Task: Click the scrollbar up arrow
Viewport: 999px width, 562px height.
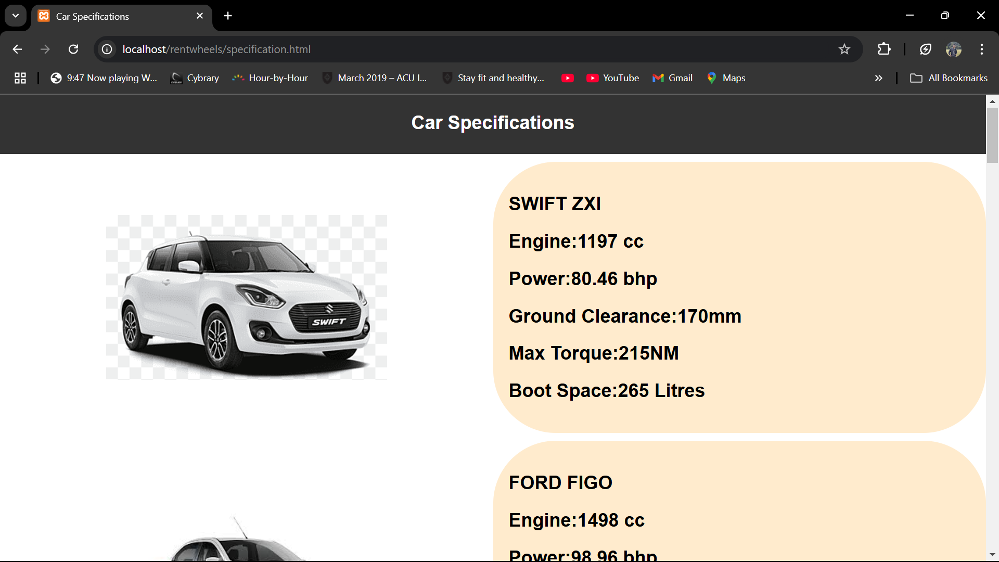Action: click(992, 101)
